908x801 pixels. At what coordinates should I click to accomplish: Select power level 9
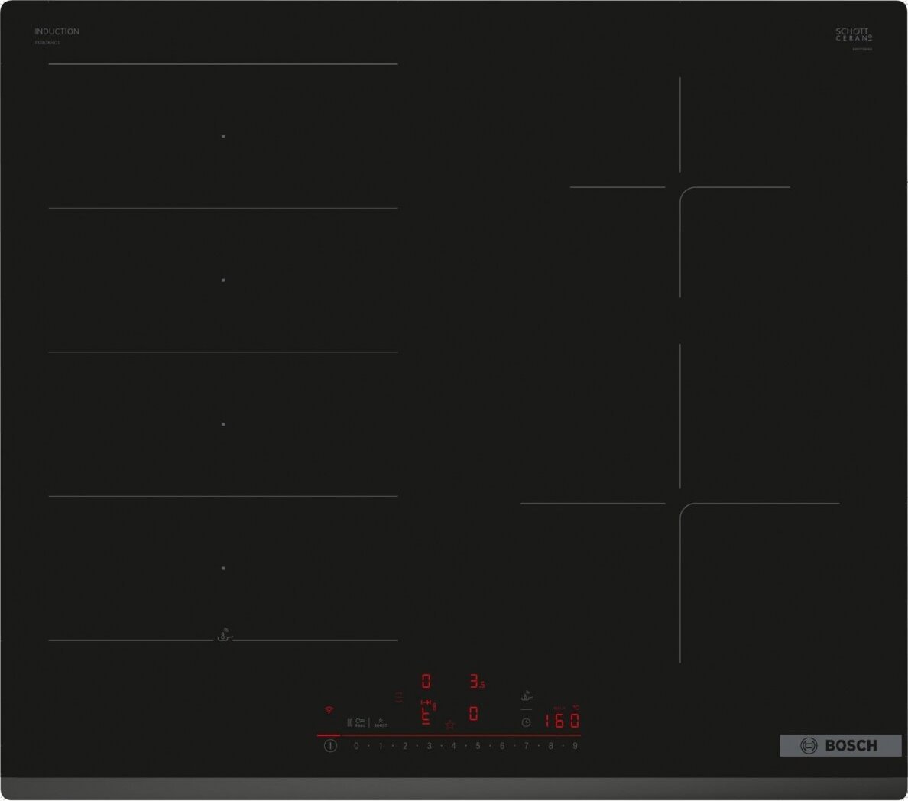(x=575, y=747)
